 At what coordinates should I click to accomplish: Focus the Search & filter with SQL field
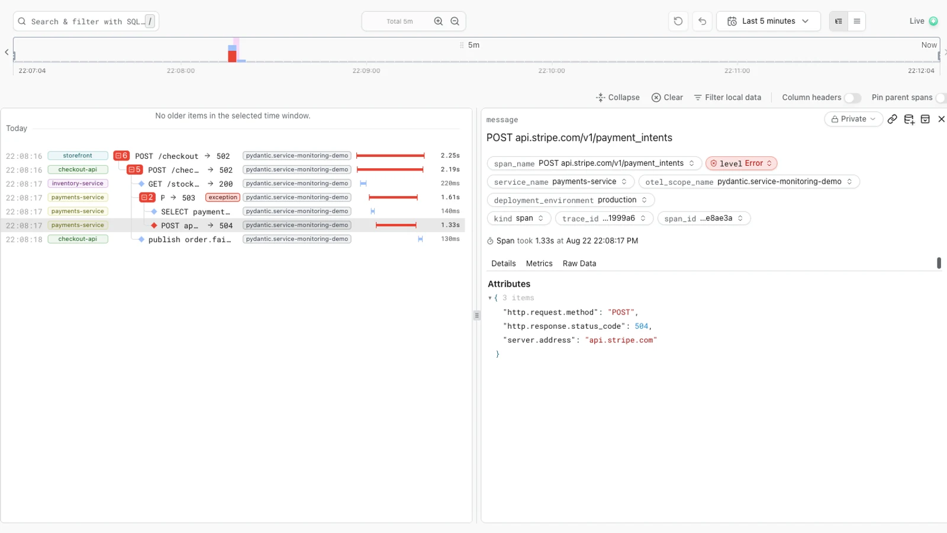tap(86, 21)
